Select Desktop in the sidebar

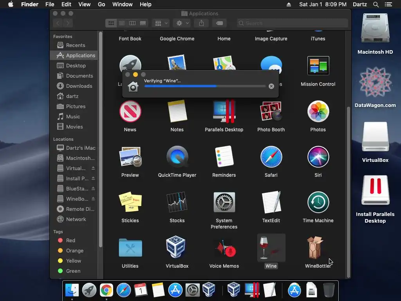(x=74, y=65)
